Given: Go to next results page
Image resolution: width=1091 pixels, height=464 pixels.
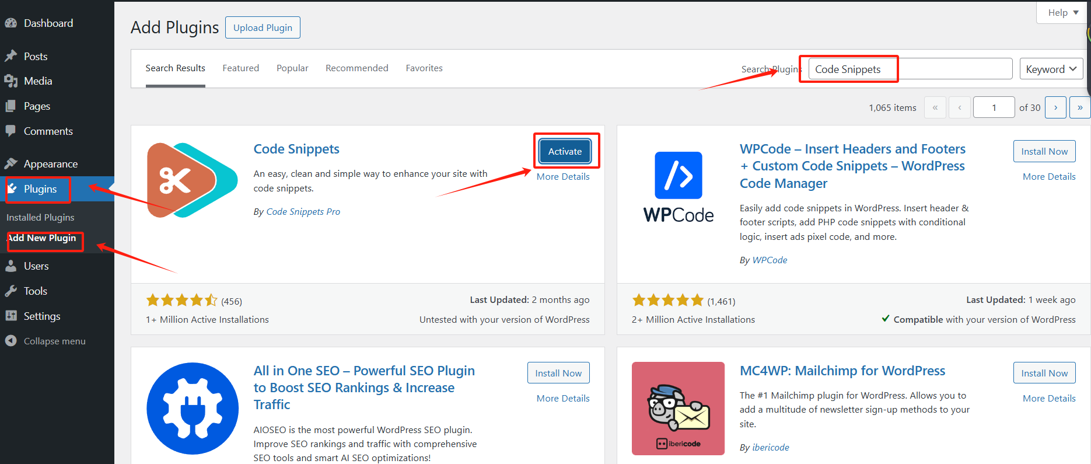Looking at the screenshot, I should (1055, 107).
